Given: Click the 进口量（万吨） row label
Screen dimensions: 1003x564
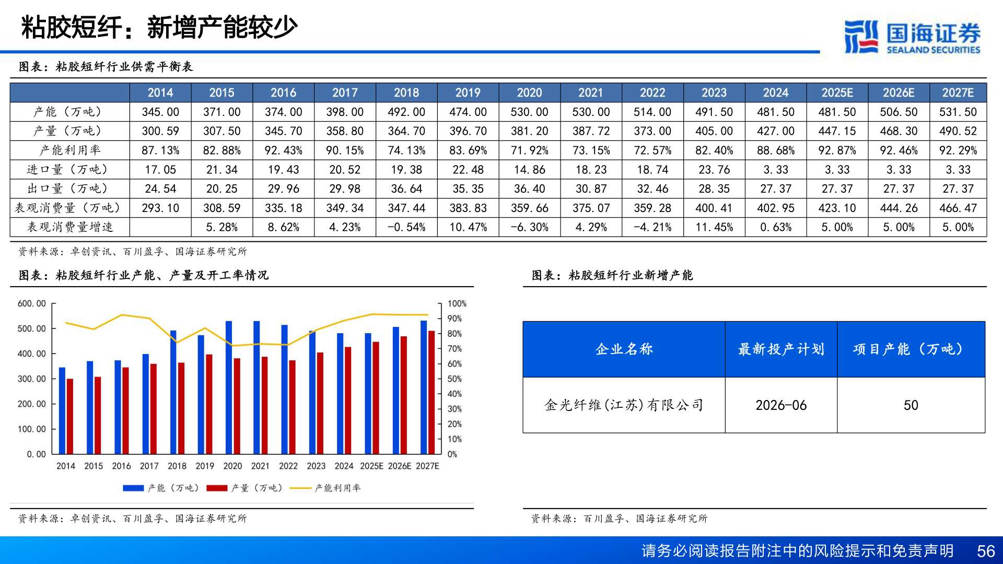Looking at the screenshot, I should click(70, 170).
